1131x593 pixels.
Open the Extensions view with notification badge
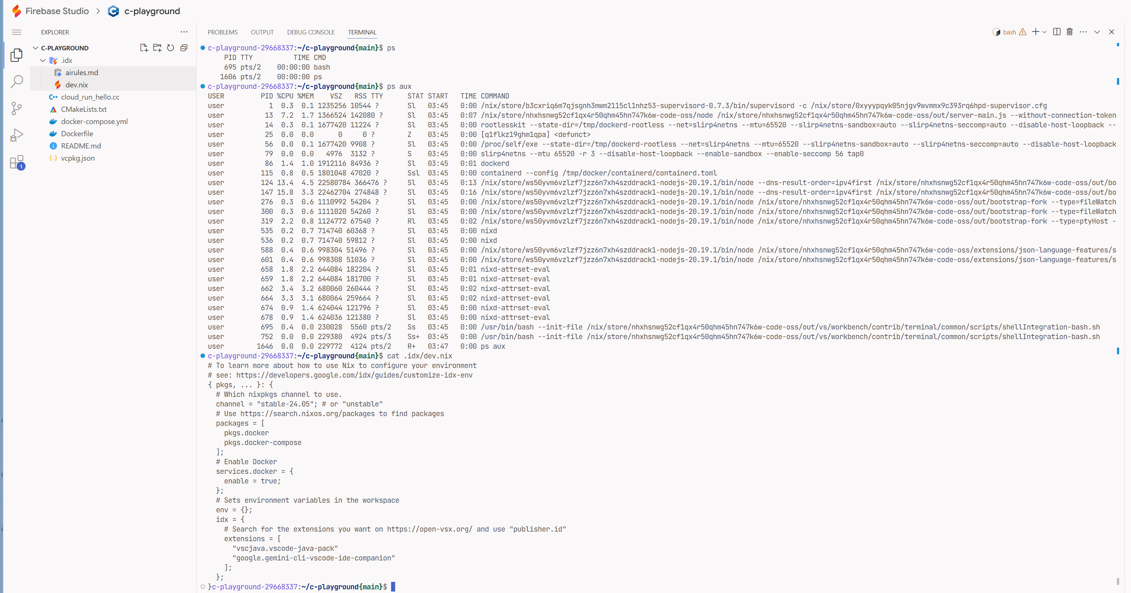(16, 162)
